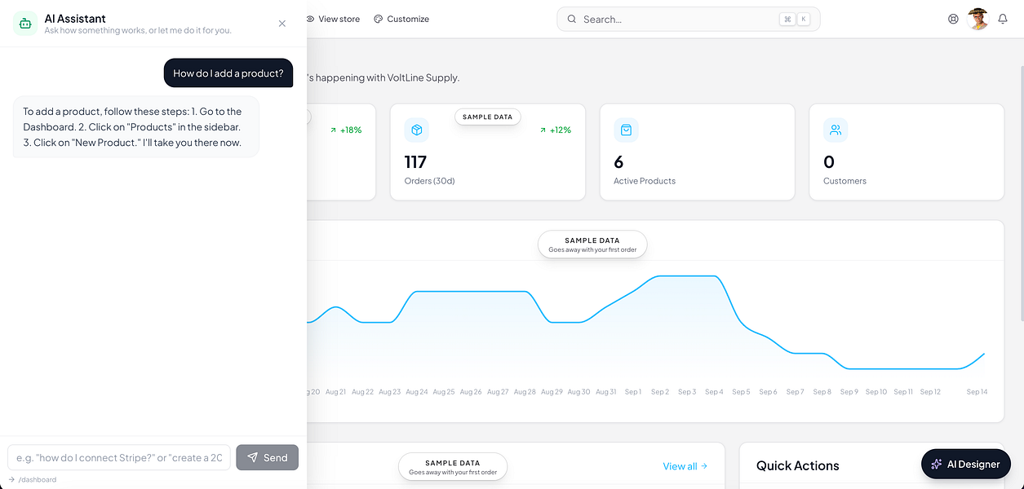The height and width of the screenshot is (489, 1024).
Task: Click the 117 orders value
Action: pyautogui.click(x=416, y=162)
